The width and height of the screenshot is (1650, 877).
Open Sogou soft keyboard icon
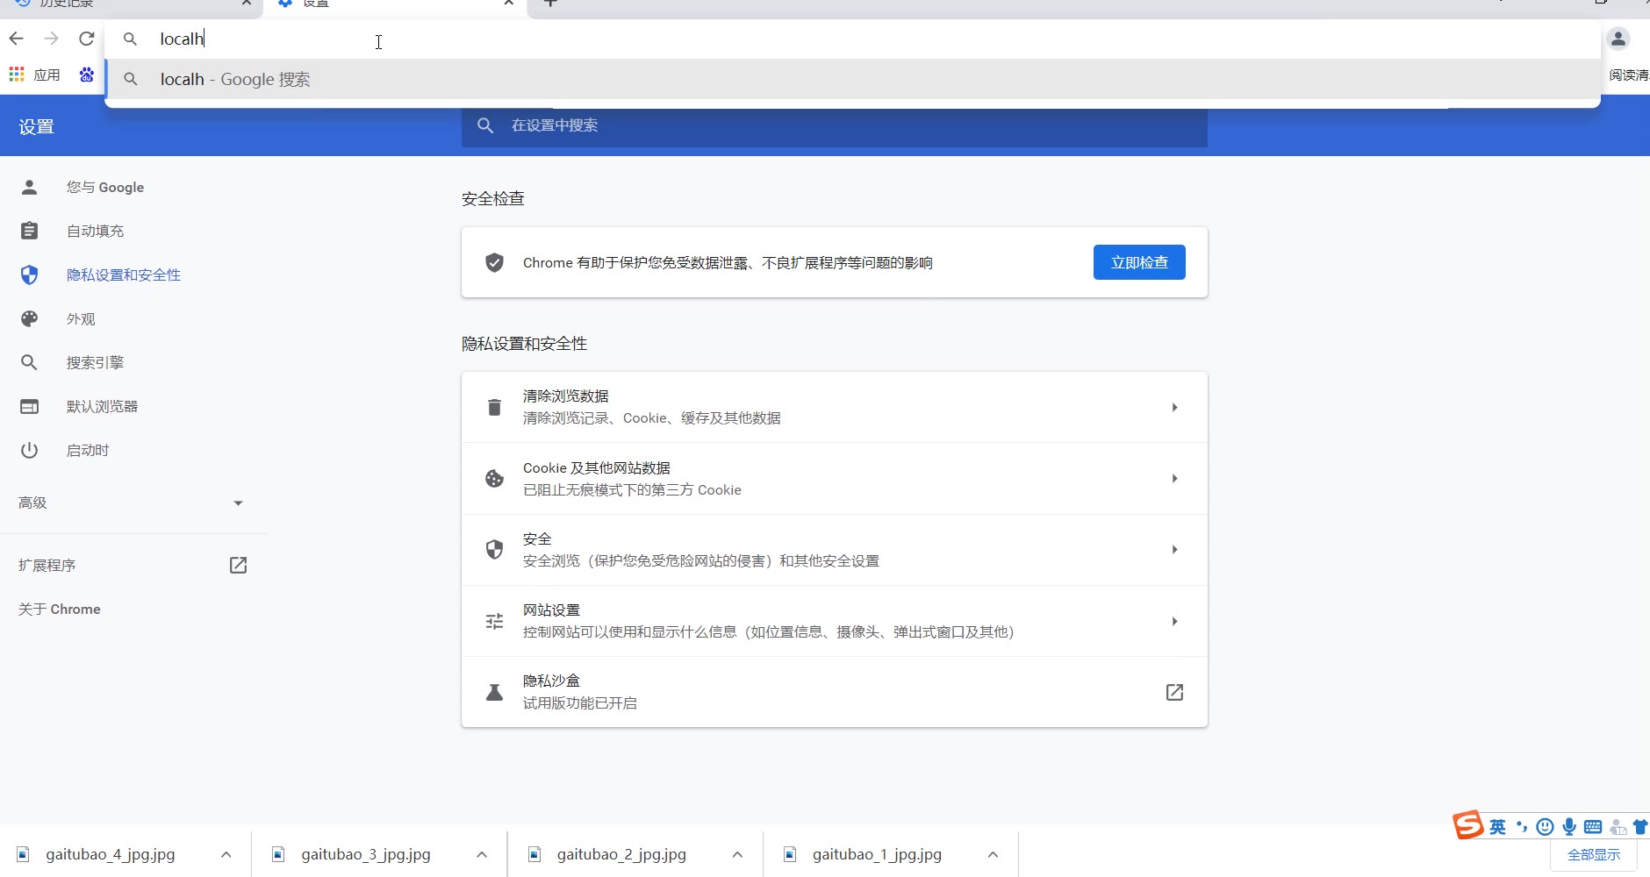[x=1593, y=826]
